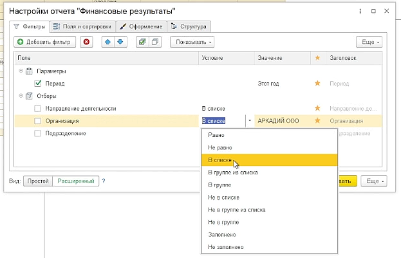
Task: Open the three-dot window menu
Action: click(x=360, y=11)
